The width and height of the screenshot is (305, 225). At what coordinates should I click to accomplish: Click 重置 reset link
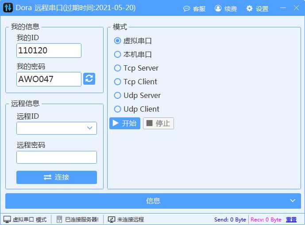pyautogui.click(x=291, y=220)
